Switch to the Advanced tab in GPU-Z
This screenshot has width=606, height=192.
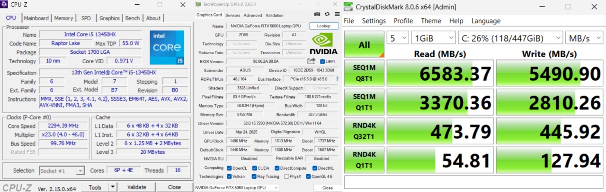click(253, 15)
